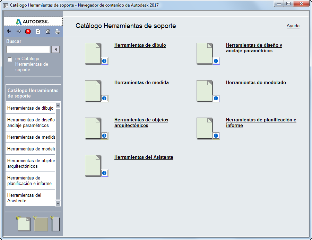Open Herramientas de diseño y anclaje paramétricos link
This screenshot has width=312, height=240.
click(x=254, y=48)
